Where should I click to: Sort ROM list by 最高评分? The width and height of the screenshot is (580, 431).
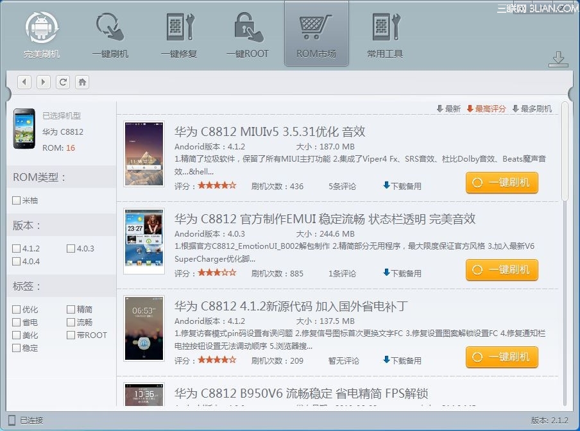pos(486,108)
